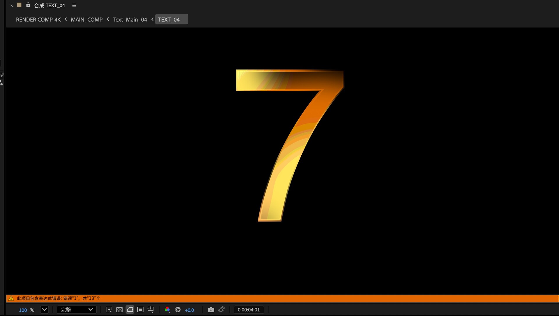Click the expression error warning icon
Image resolution: width=559 pixels, height=316 pixels.
click(11, 298)
